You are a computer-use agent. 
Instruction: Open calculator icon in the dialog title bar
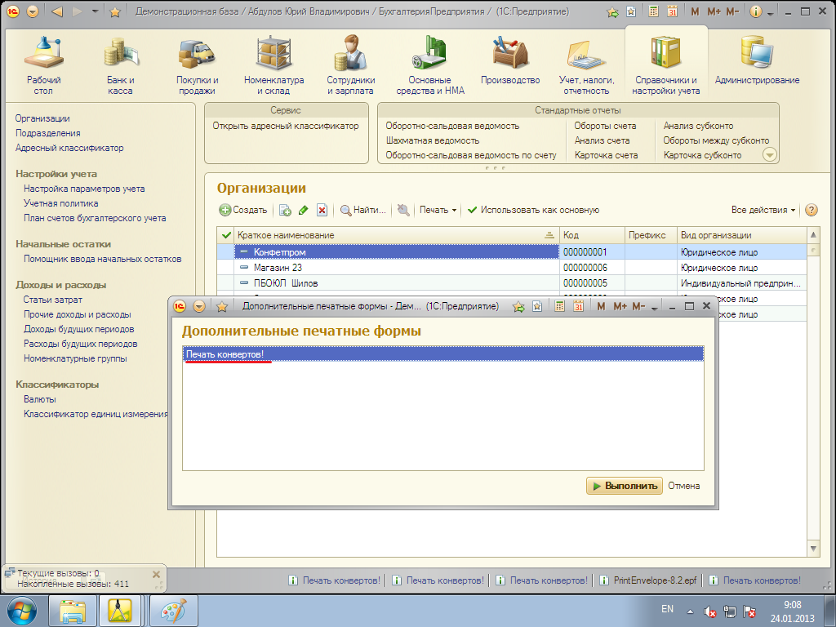[x=559, y=306]
